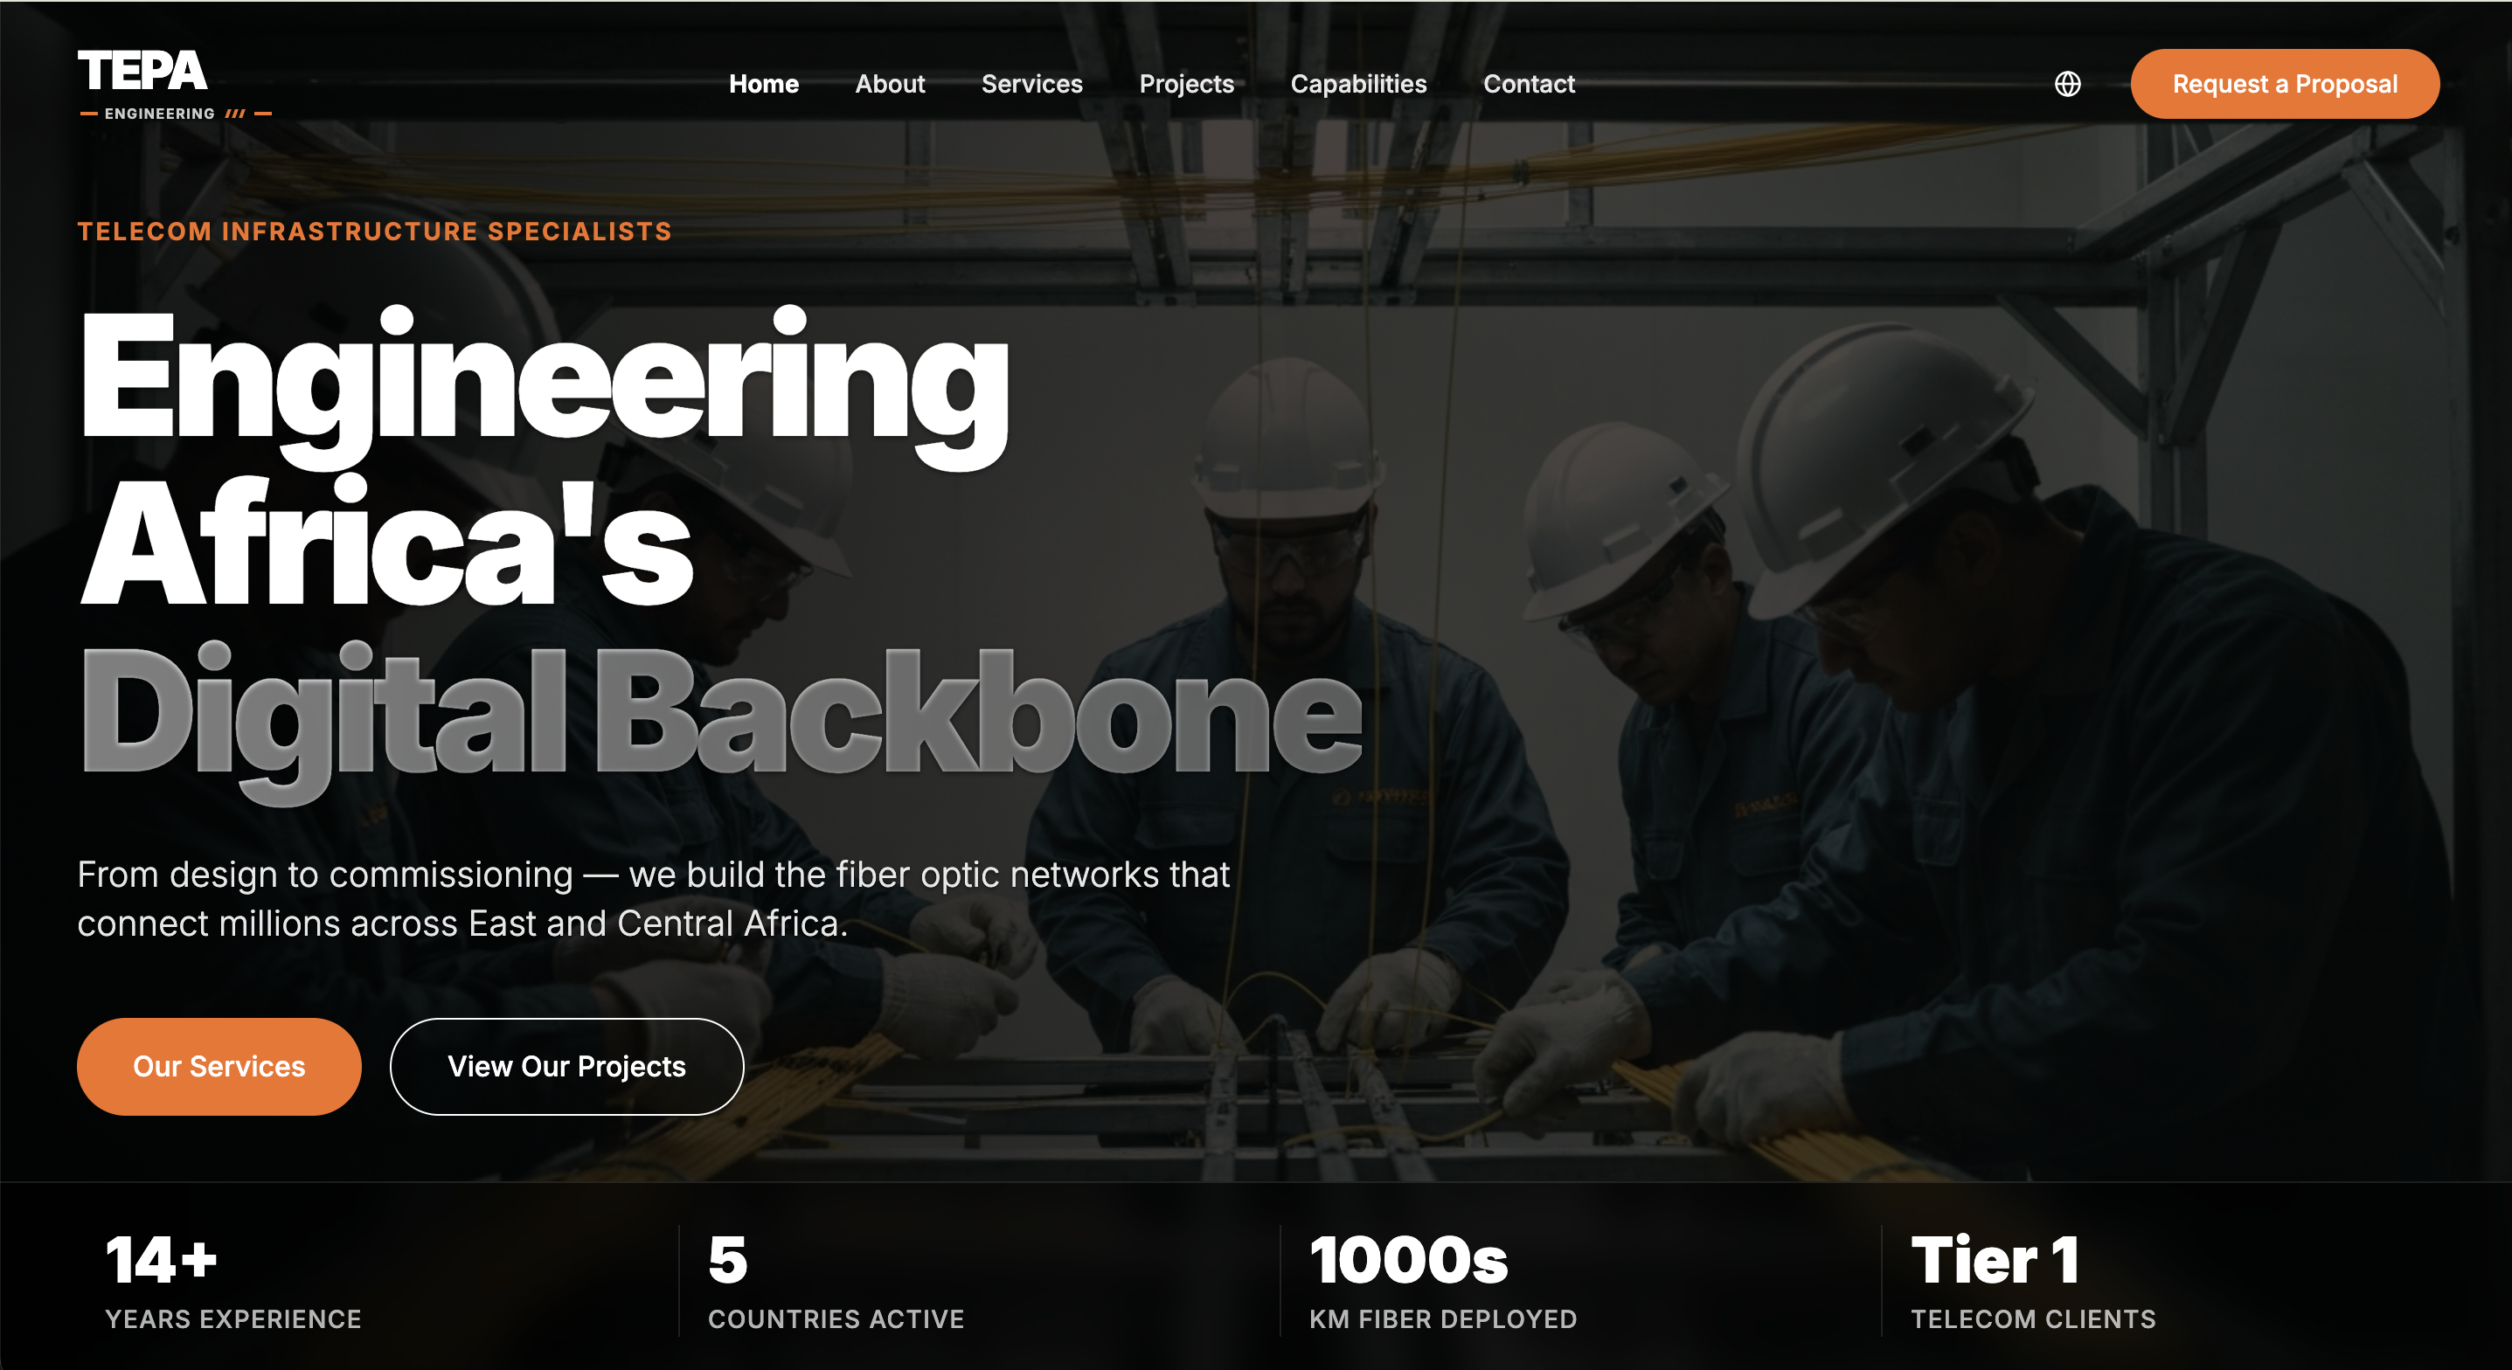Click the "From design to commissioning" paragraph
This screenshot has height=1370, width=2512.
654,898
